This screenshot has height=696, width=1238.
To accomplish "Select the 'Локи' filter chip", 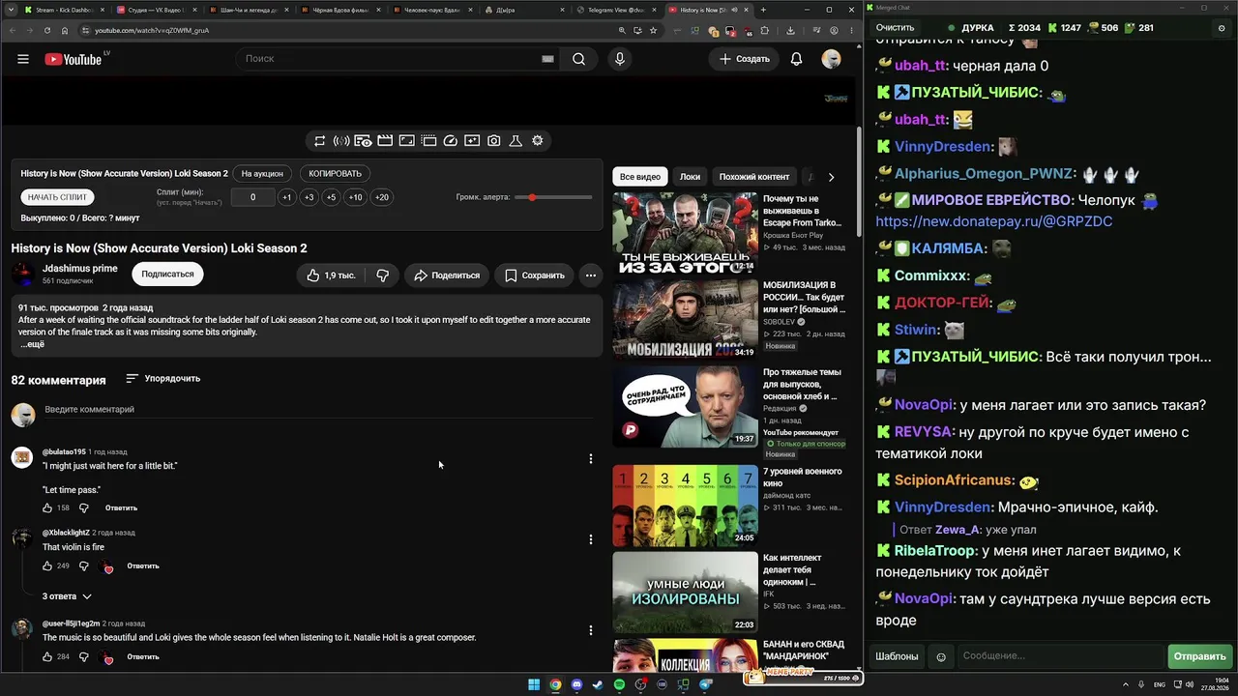I will pyautogui.click(x=690, y=177).
